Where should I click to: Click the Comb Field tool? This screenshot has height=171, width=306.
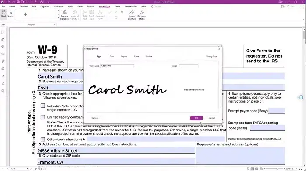[91, 15]
